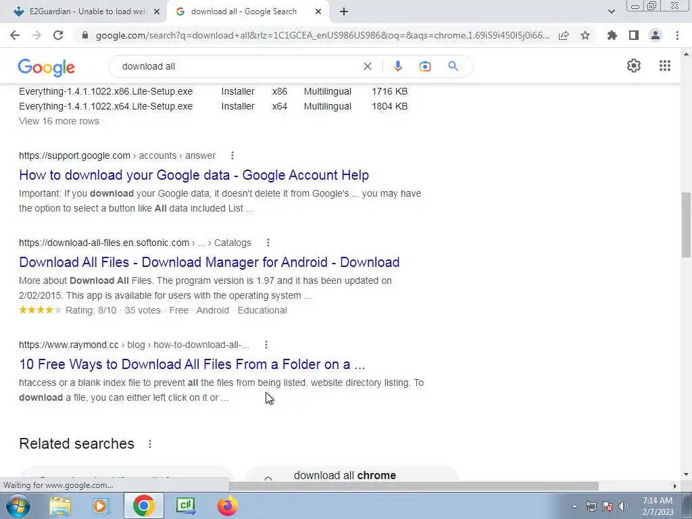The image size is (692, 519).
Task: Open the Windows Start menu
Action: tap(18, 505)
